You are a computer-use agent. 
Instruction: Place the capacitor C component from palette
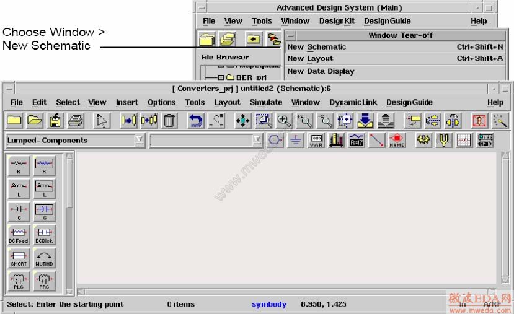19,212
